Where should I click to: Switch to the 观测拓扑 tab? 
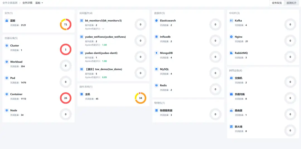291,3
